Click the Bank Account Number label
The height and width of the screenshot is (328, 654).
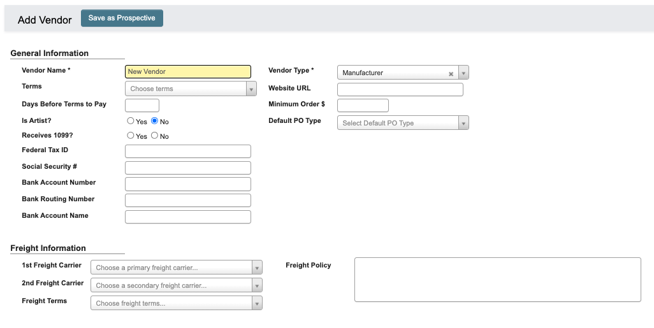pyautogui.click(x=59, y=183)
